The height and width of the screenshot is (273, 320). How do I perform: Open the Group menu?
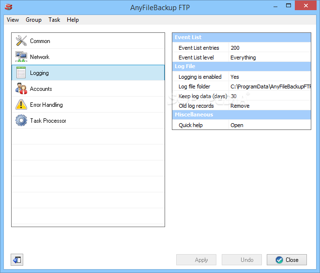click(33, 20)
